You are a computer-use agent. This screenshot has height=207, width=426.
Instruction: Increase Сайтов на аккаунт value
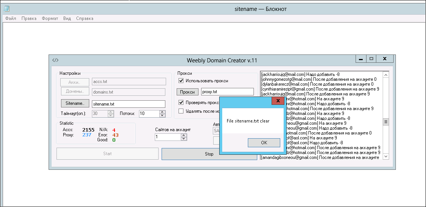coord(184,135)
